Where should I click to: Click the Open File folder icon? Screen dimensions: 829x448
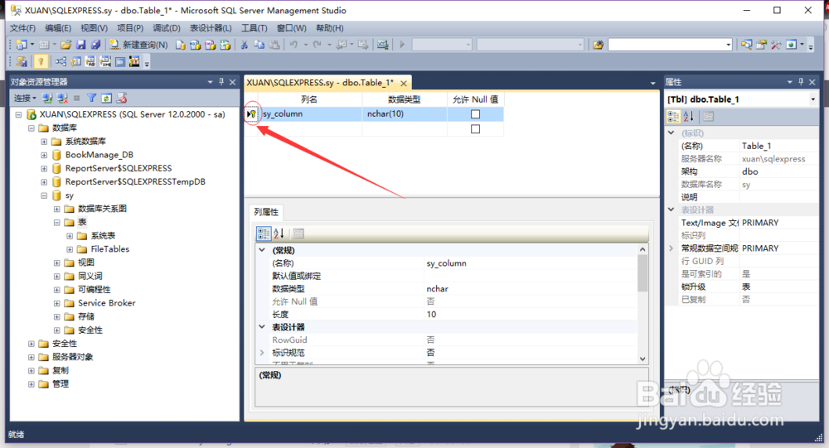[66, 45]
